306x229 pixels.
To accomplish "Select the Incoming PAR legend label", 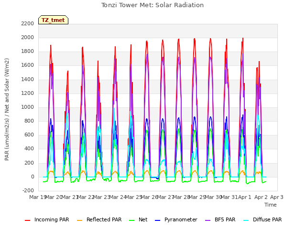I will point(52,219).
